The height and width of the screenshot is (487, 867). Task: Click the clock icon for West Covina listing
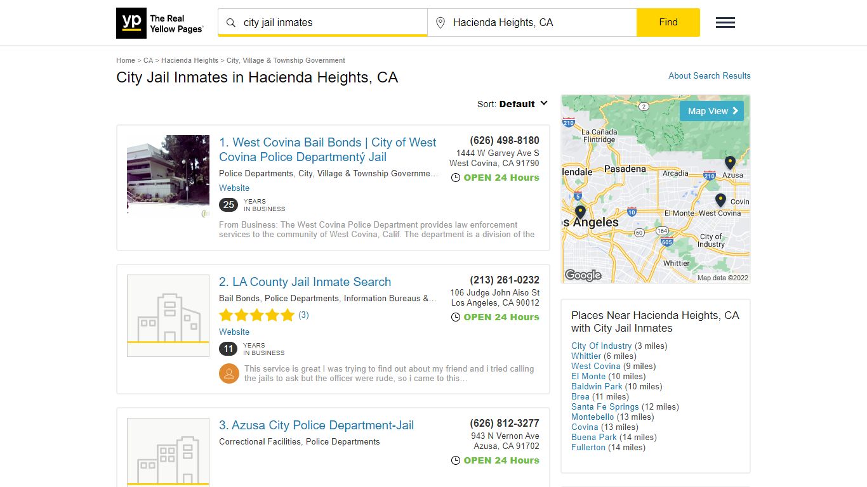[x=456, y=178]
